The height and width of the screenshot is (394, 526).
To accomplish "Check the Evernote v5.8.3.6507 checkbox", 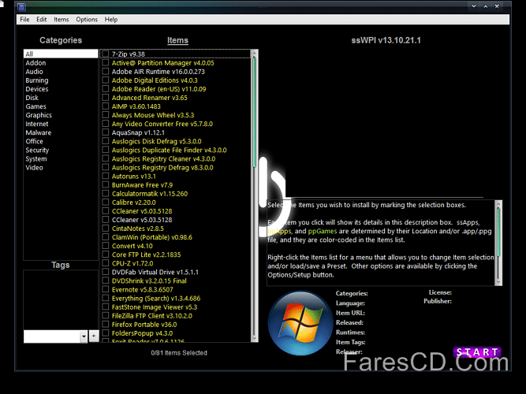I will click(106, 289).
